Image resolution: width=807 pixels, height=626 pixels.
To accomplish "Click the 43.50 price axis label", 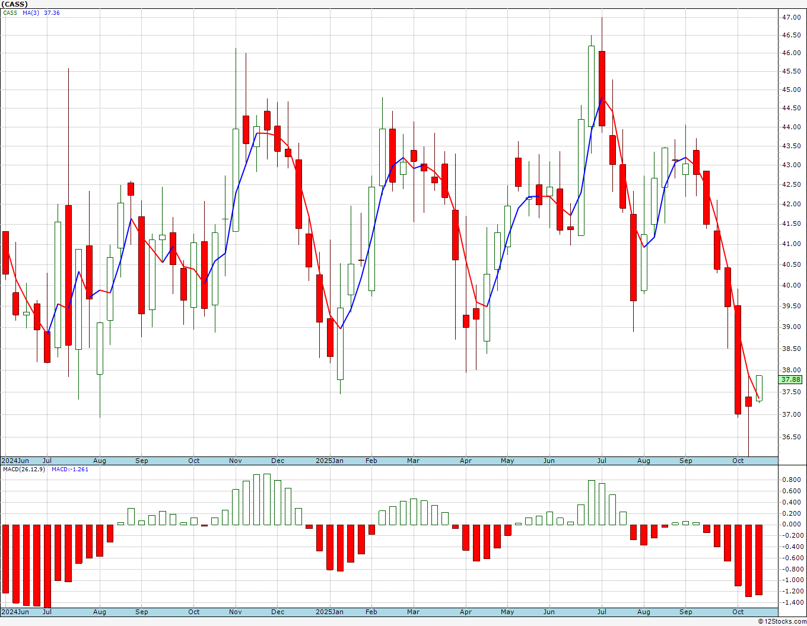I will coord(791,146).
